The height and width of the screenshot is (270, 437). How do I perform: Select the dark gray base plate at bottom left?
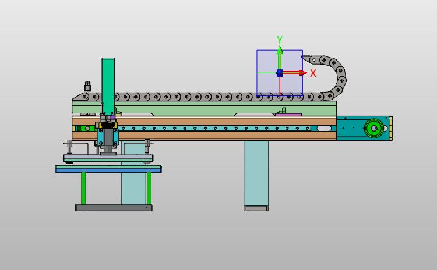click(114, 208)
